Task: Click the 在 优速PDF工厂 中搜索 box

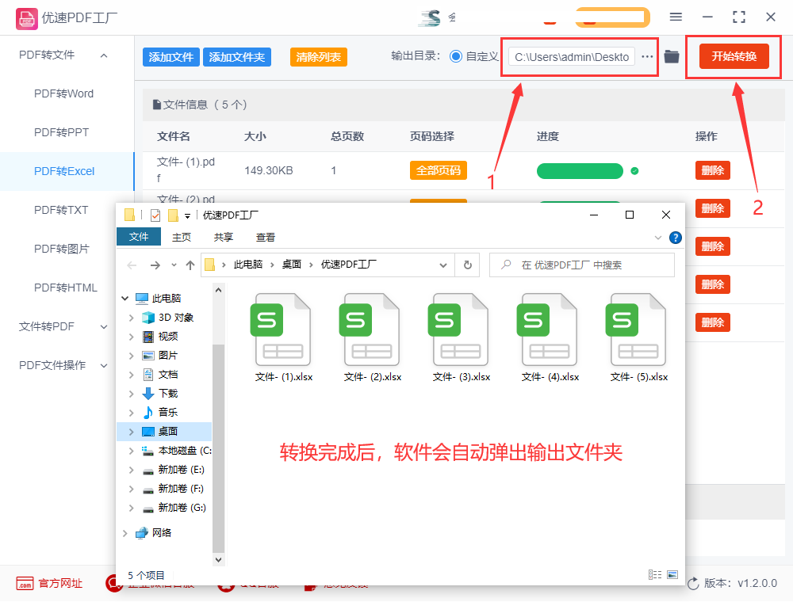Action: 581,265
